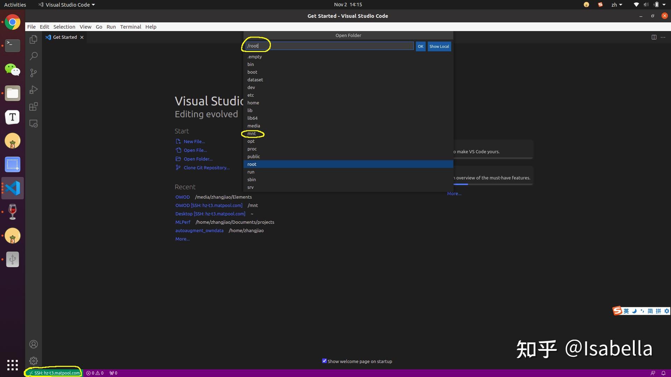671x377 pixels.
Task: Click the forwarded ports status item
Action: click(113, 373)
